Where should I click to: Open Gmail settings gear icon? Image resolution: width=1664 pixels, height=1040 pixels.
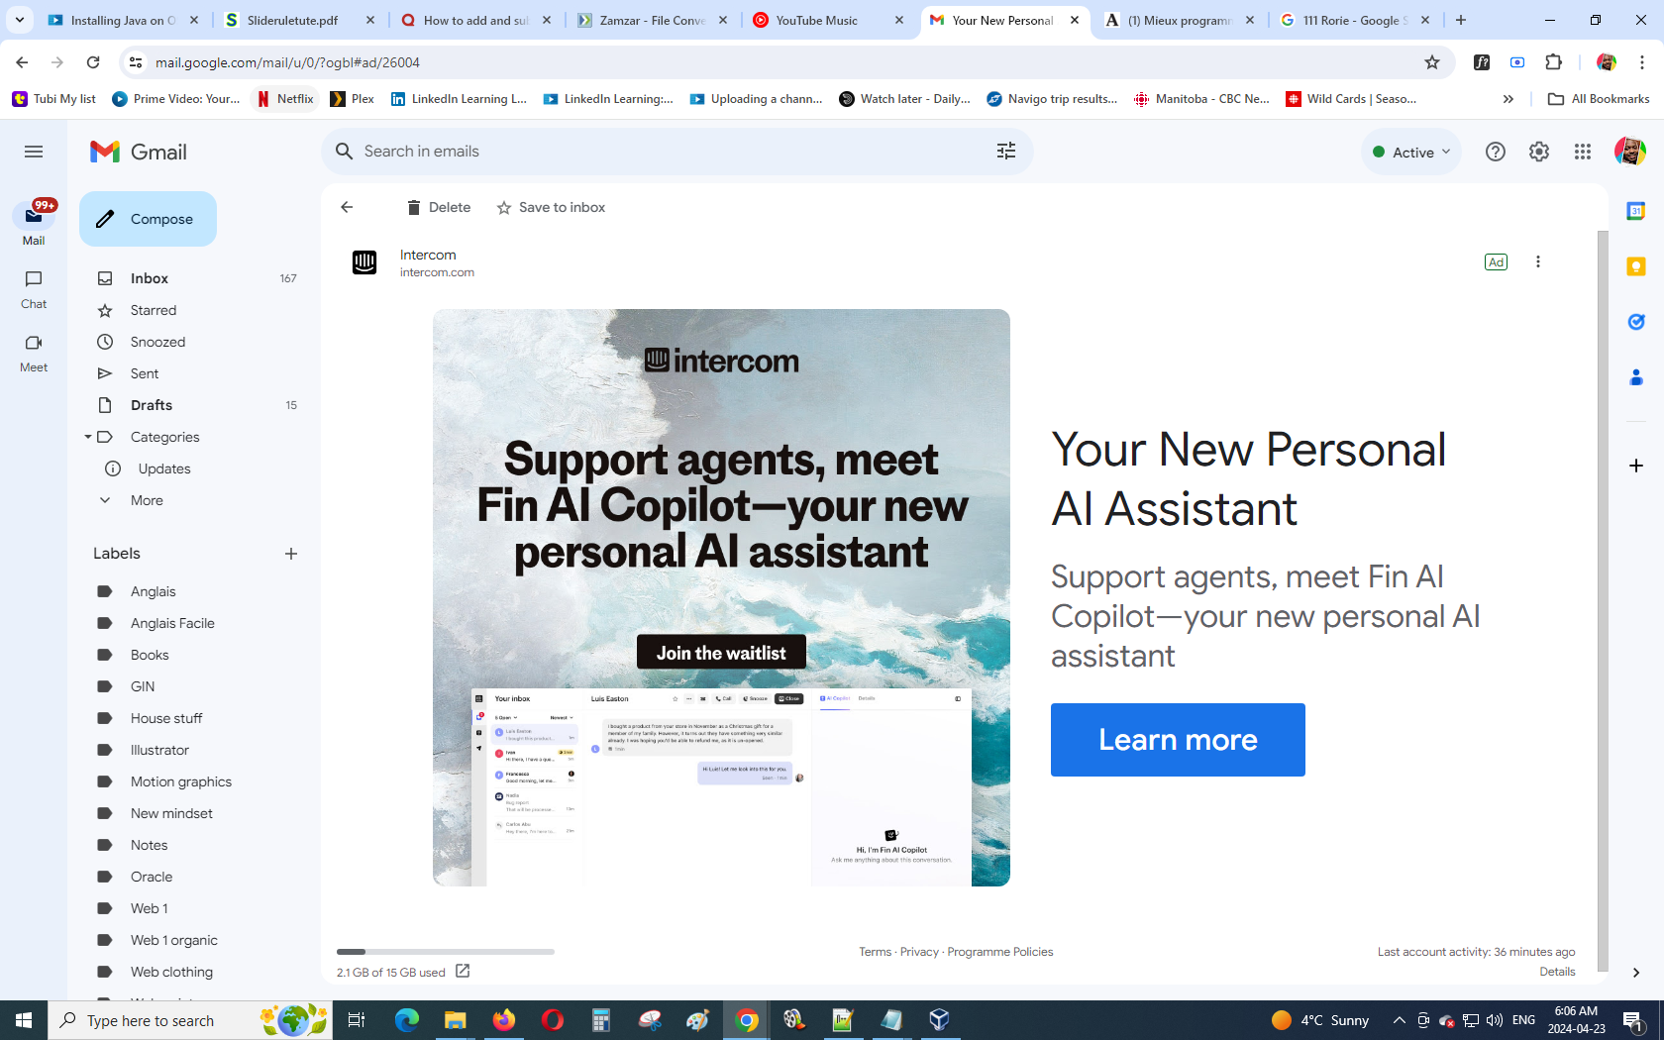click(1539, 152)
